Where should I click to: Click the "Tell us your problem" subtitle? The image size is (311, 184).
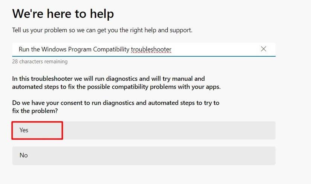102,30
